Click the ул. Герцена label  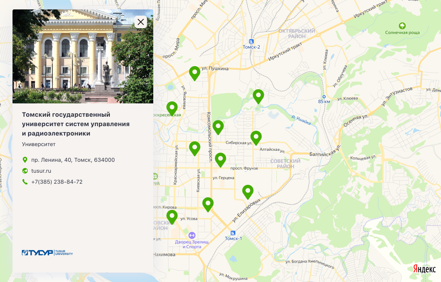224,178
